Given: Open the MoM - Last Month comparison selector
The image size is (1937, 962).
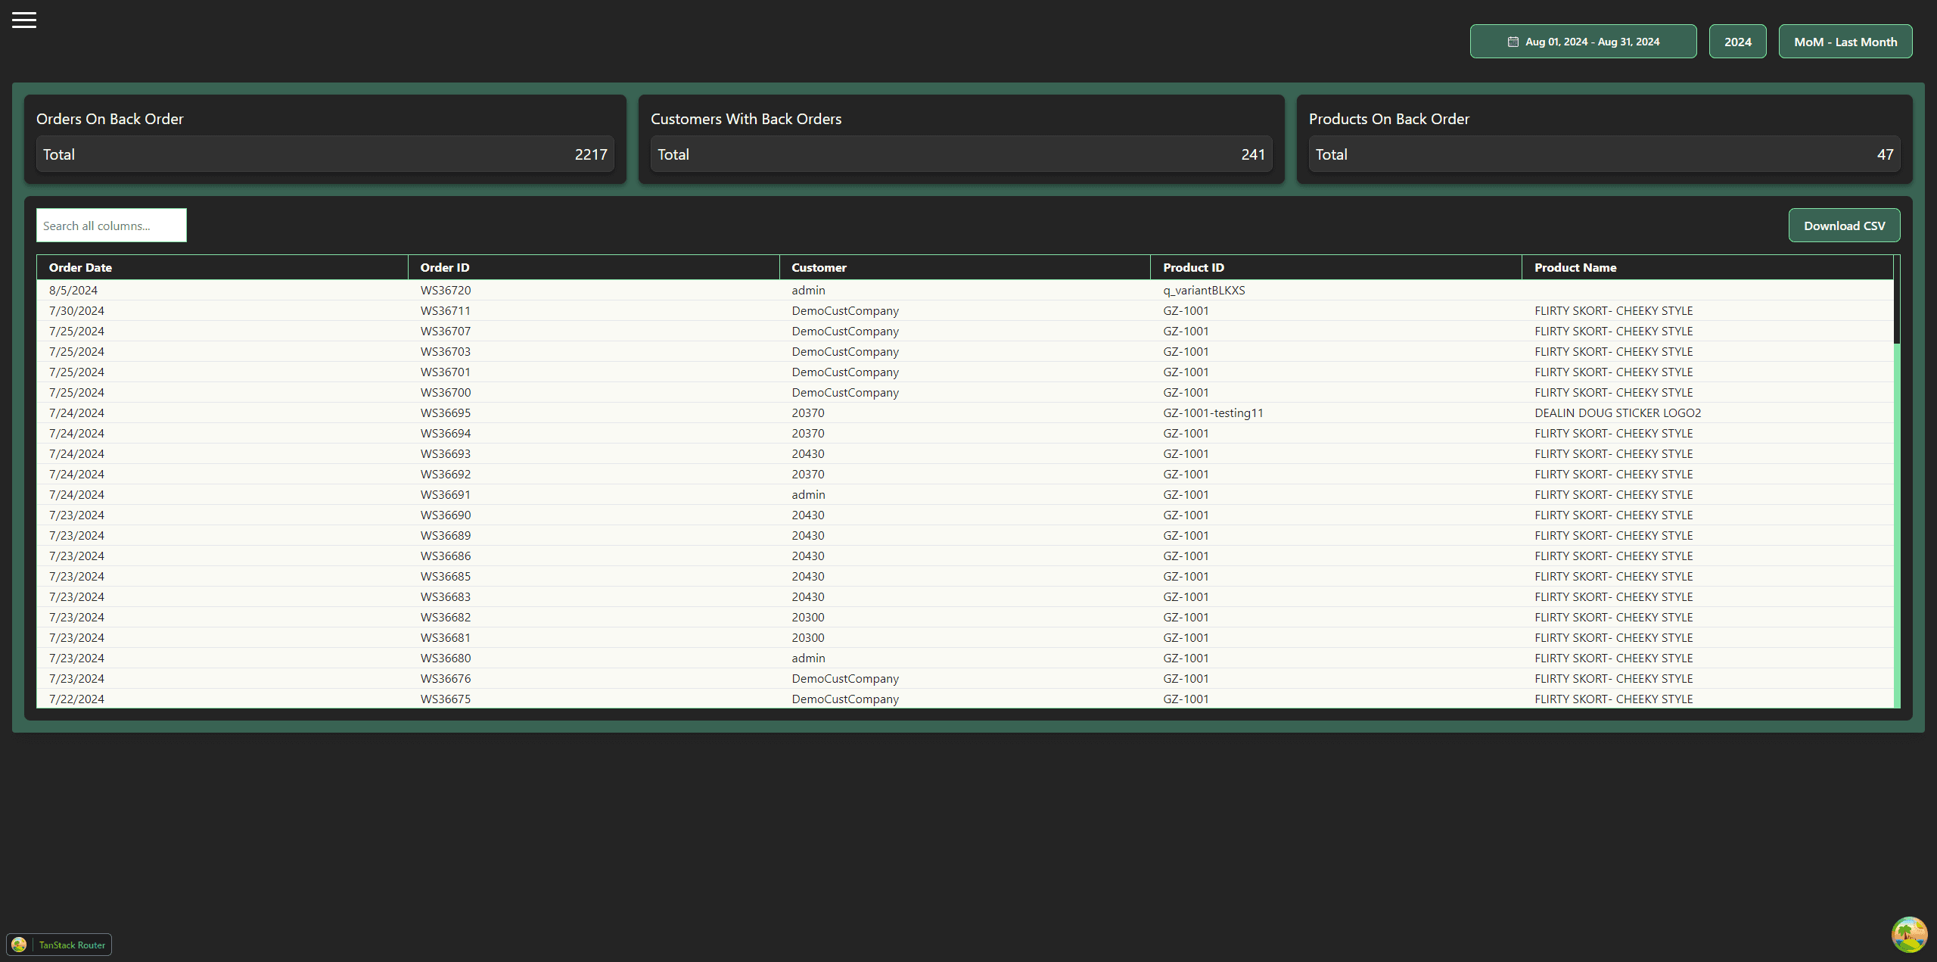Looking at the screenshot, I should coord(1845,42).
